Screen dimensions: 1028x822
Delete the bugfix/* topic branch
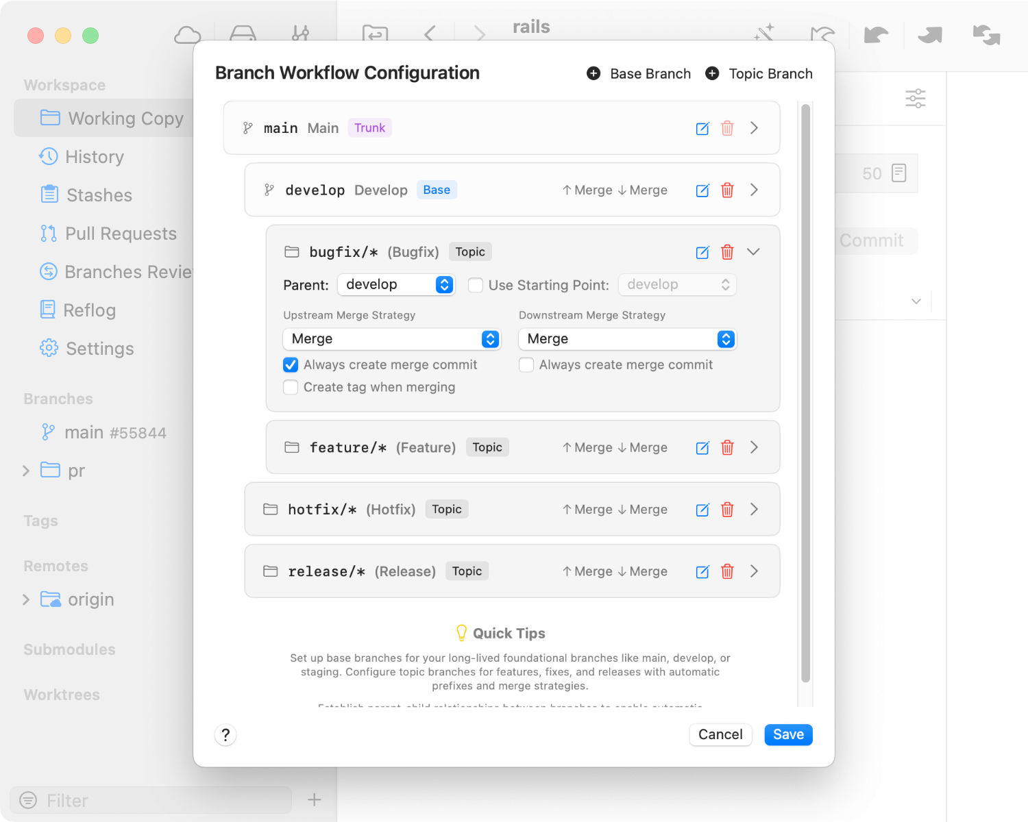pos(727,252)
